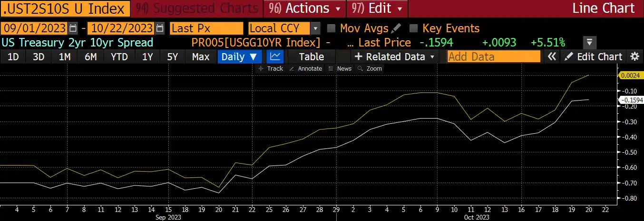
Task: Click the Add Data input field
Action: [x=494, y=57]
